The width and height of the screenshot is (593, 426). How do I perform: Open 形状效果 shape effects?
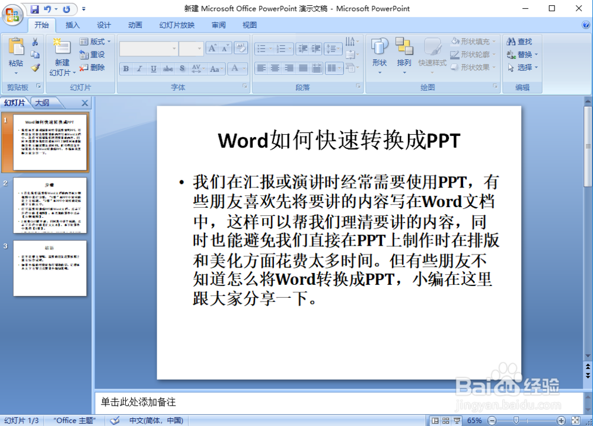[473, 67]
